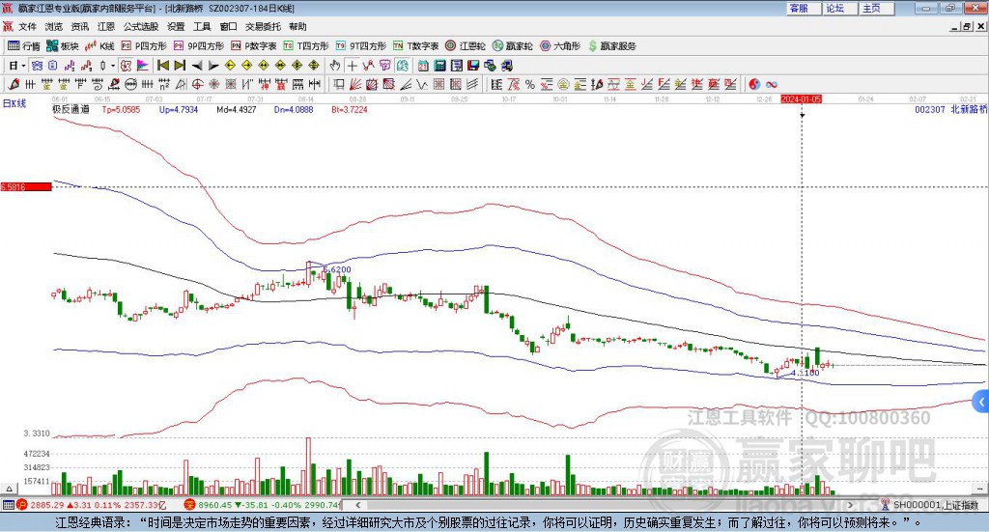Open the calculator icon
This screenshot has width=989, height=532.
pyautogui.click(x=439, y=66)
